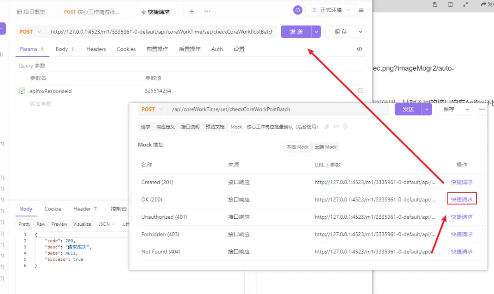494x294 pixels.
Task: Switch to the POST 核心工作岗位批 tab
Action: (91, 12)
